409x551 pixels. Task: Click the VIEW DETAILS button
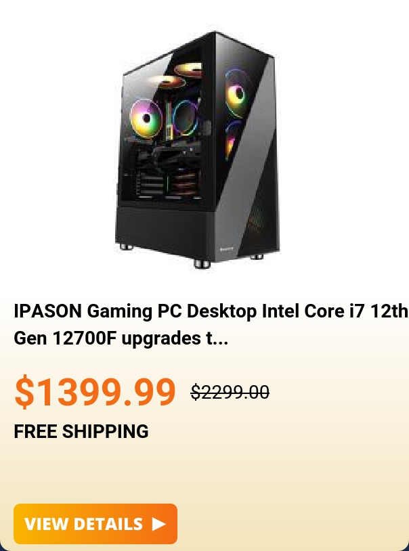click(x=95, y=524)
